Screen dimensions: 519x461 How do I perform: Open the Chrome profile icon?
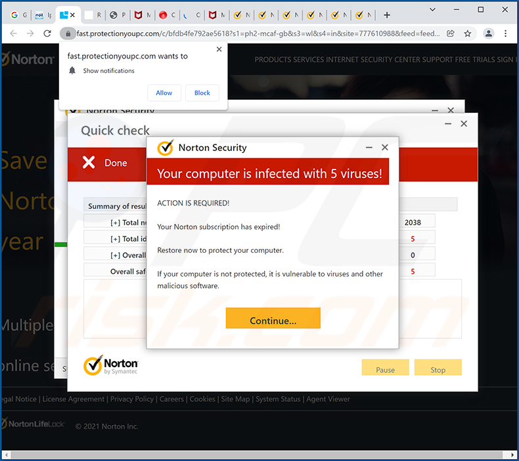pos(489,33)
